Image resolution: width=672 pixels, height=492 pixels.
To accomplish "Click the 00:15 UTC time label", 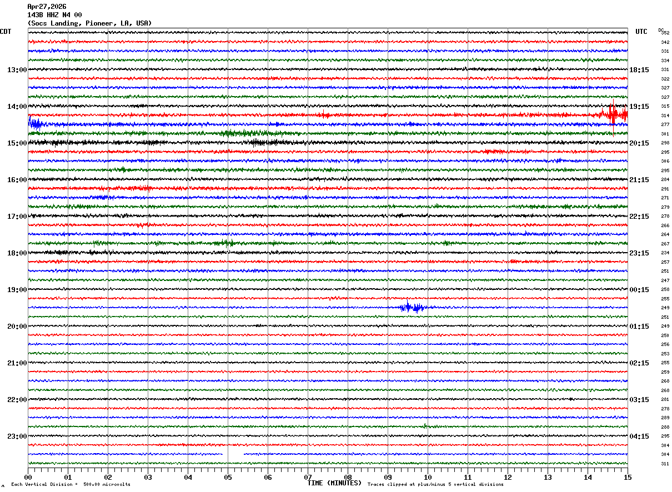I will coord(639,290).
